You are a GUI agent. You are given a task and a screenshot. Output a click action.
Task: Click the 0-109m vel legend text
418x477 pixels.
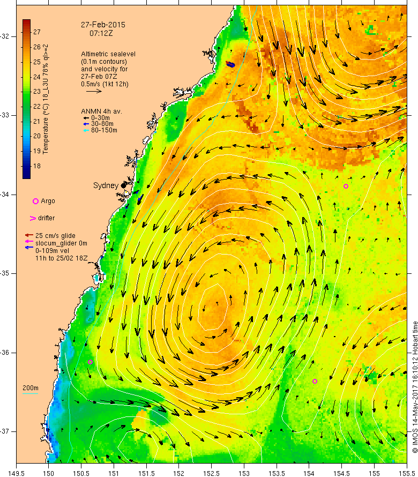[x=52, y=251]
